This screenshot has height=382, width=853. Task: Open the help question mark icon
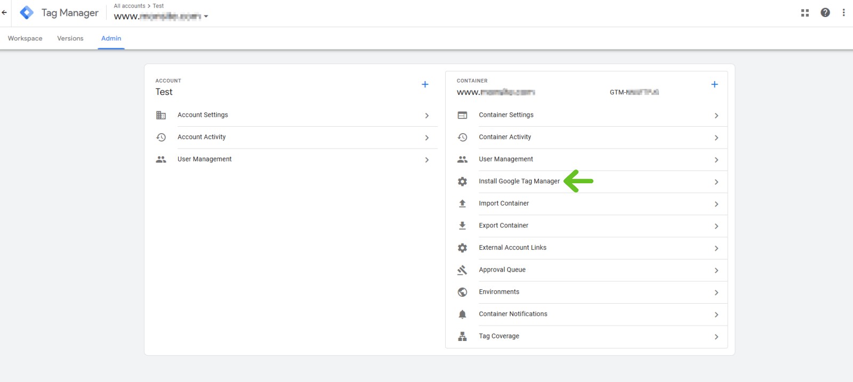coord(825,13)
